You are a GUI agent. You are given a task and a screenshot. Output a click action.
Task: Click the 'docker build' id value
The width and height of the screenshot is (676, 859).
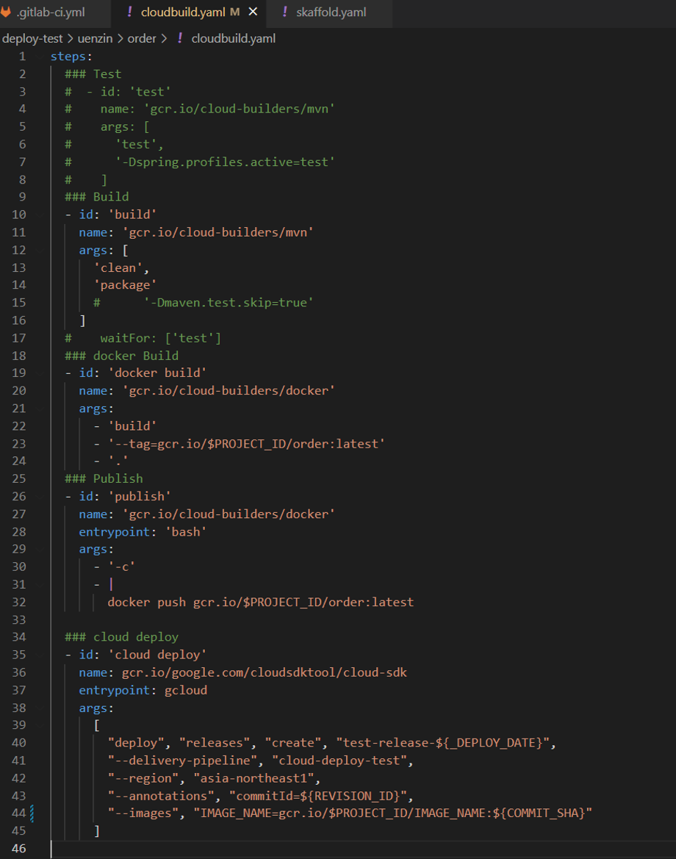(157, 373)
